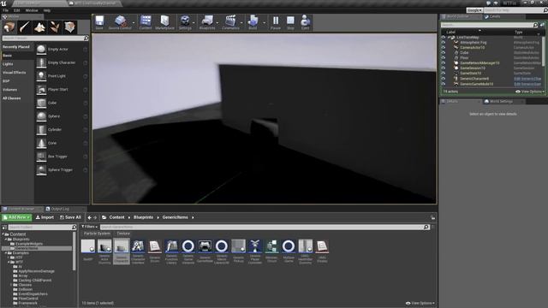
Task: Toggle visibility of Atmospheric Fog actor
Action: tap(444, 42)
